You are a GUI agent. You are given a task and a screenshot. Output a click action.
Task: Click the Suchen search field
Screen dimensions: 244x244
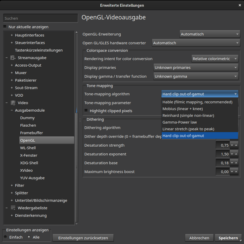tap(41, 18)
